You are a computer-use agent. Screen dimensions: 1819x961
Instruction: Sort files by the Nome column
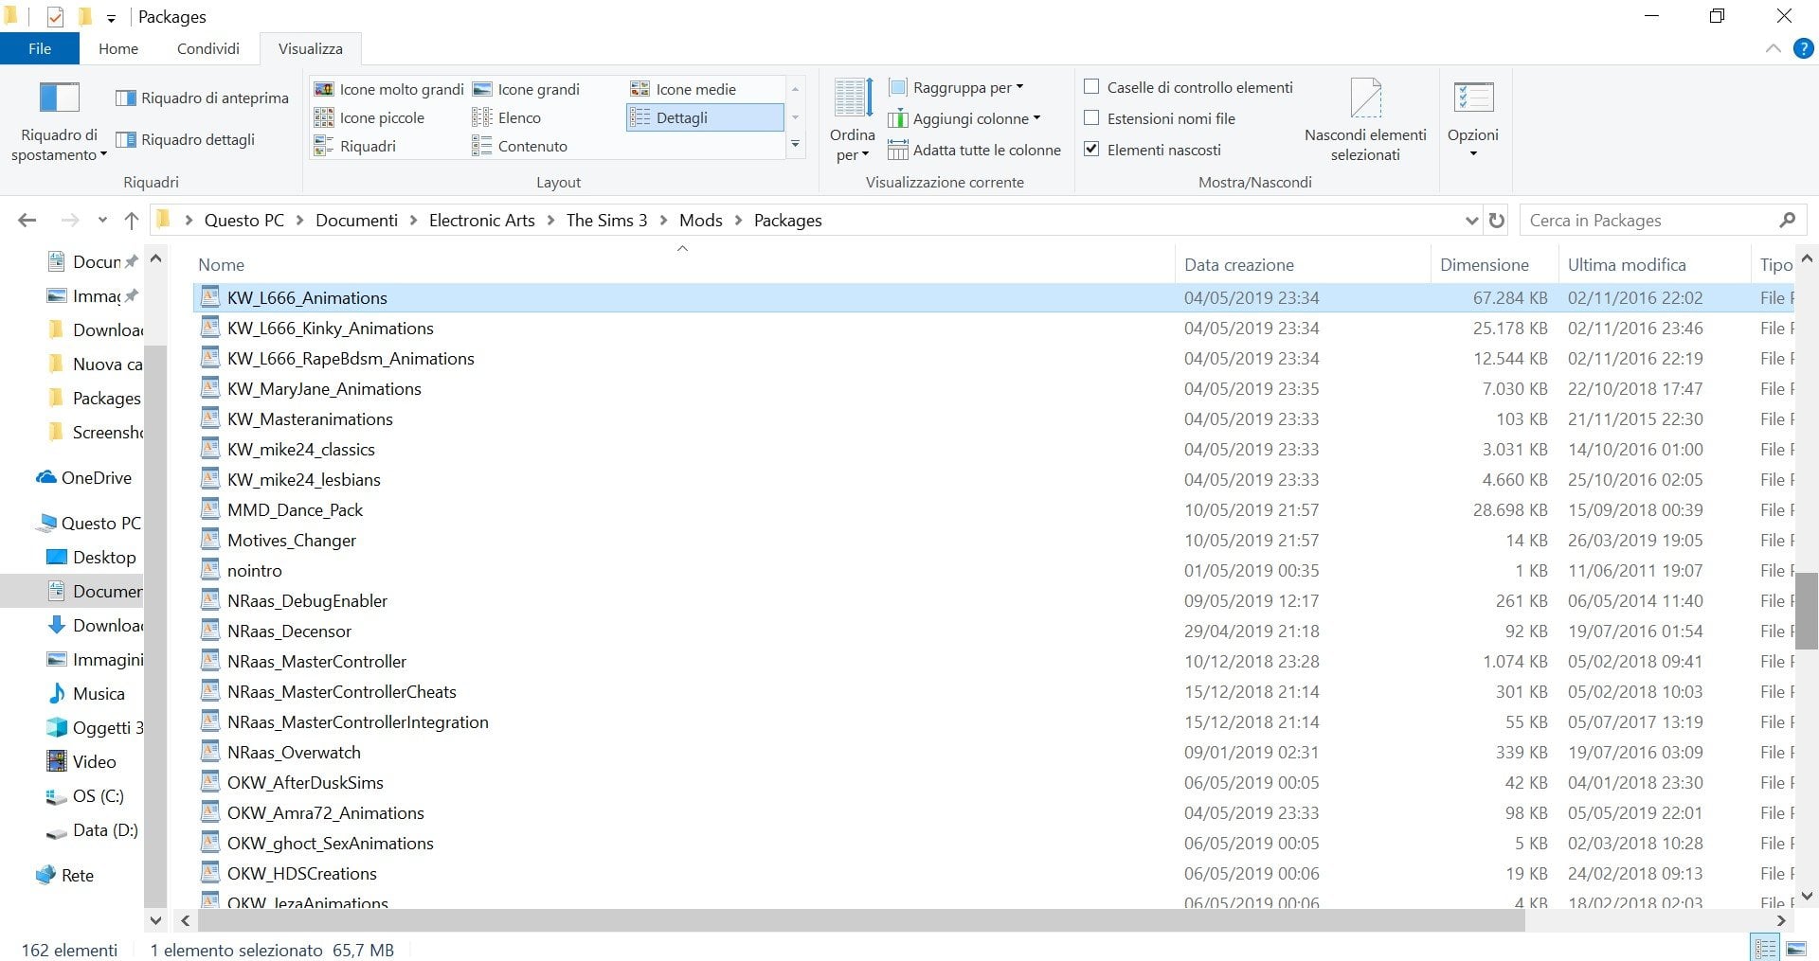pos(682,265)
